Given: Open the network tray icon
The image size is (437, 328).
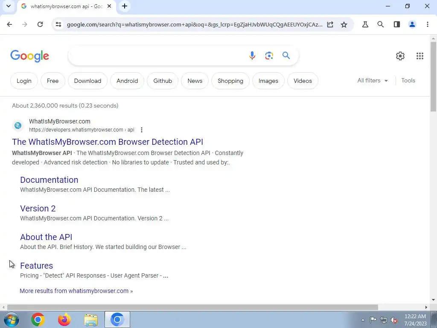Looking at the screenshot, I should pyautogui.click(x=384, y=320).
